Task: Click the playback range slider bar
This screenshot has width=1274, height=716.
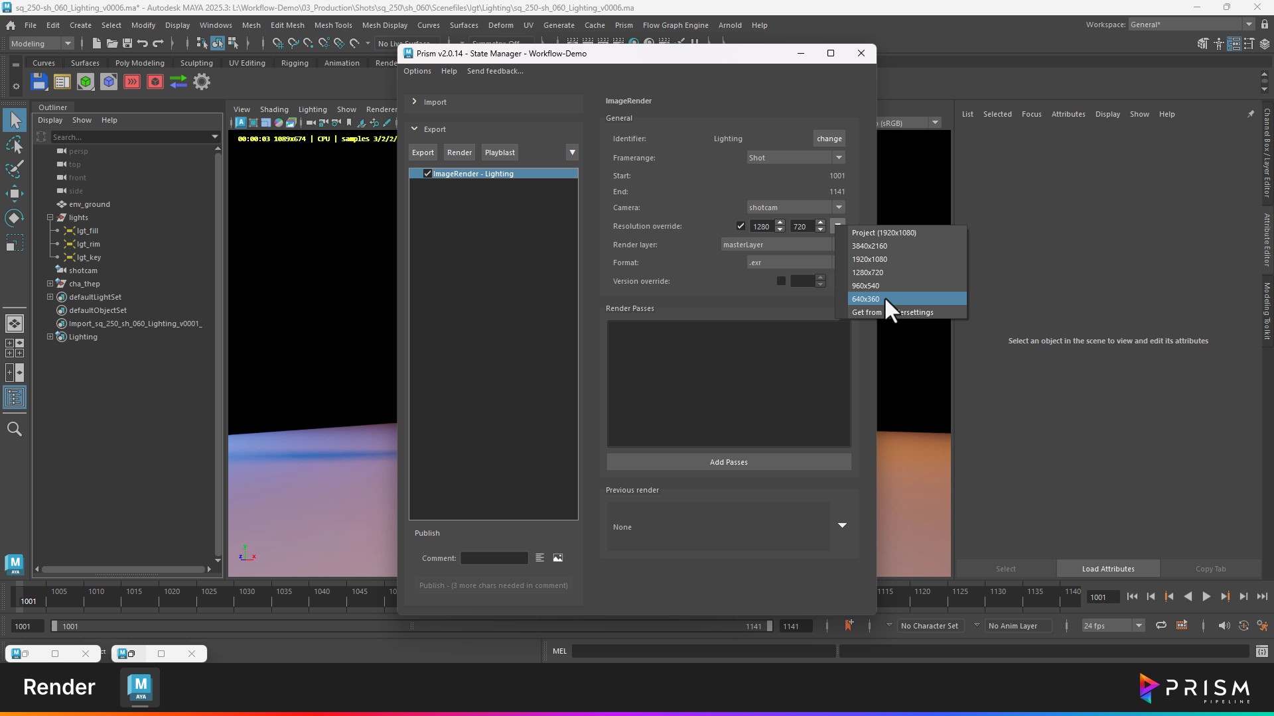Action: point(411,626)
